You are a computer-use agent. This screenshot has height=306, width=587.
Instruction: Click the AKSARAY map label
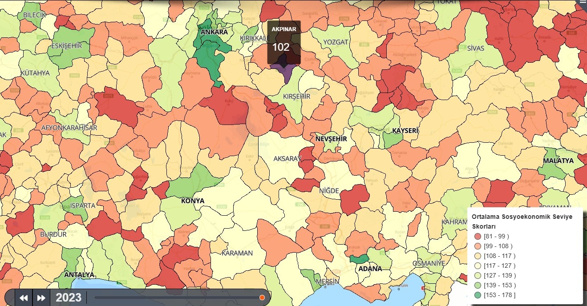pyautogui.click(x=287, y=159)
